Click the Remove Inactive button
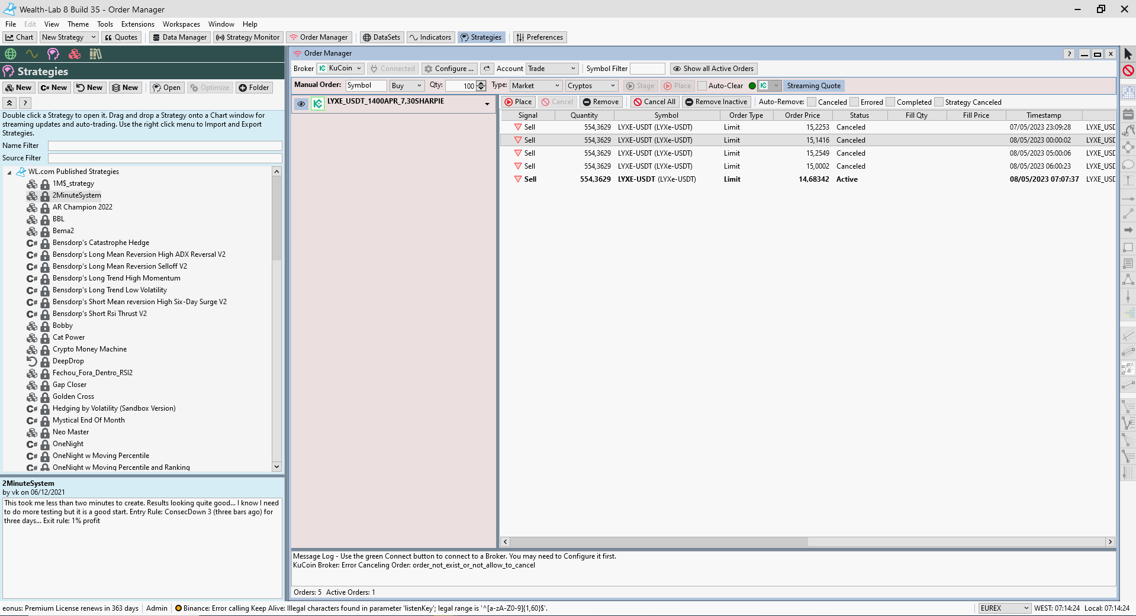The image size is (1136, 616). [x=716, y=102]
